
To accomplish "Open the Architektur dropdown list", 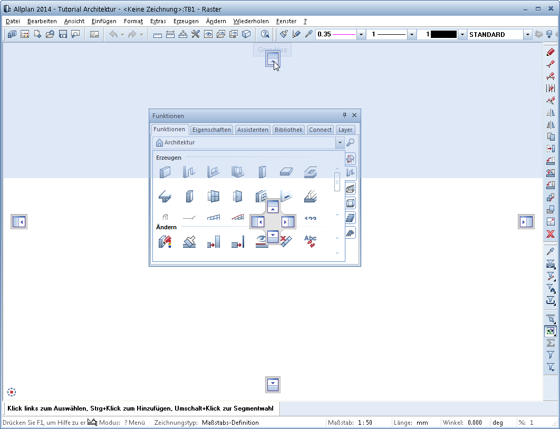I will click(340, 142).
